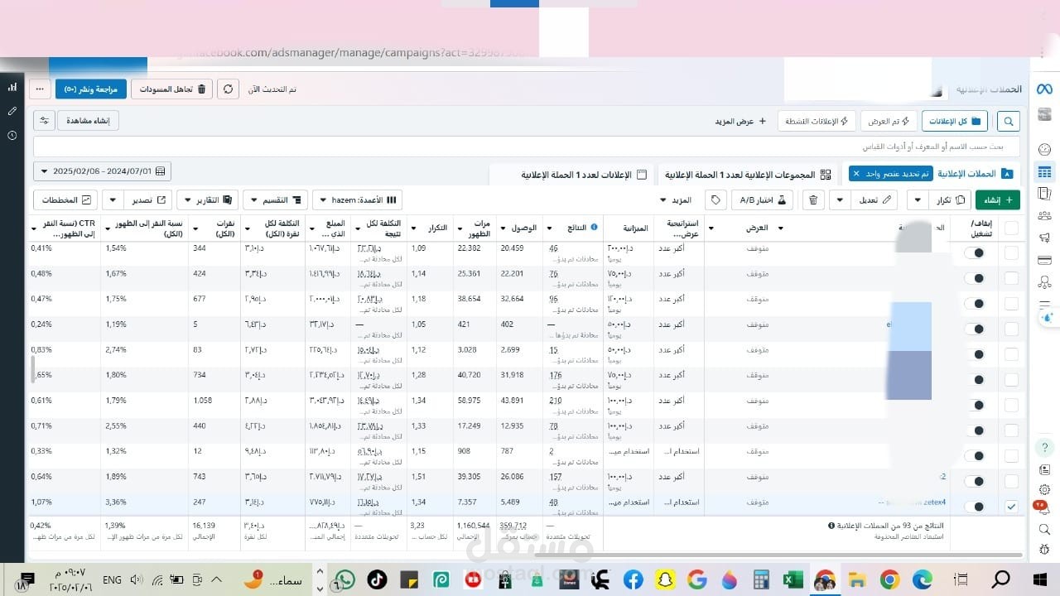Click the إنشاء مشاهدة button
This screenshot has width=1060, height=596.
click(89, 121)
